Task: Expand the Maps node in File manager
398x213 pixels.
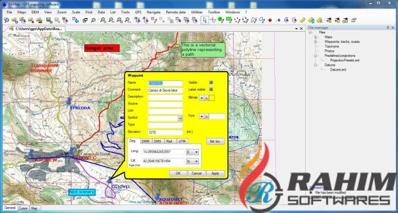Action: 316,37
